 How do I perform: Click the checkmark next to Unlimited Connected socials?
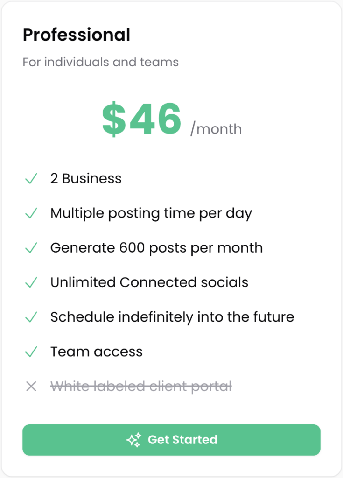[x=31, y=282]
